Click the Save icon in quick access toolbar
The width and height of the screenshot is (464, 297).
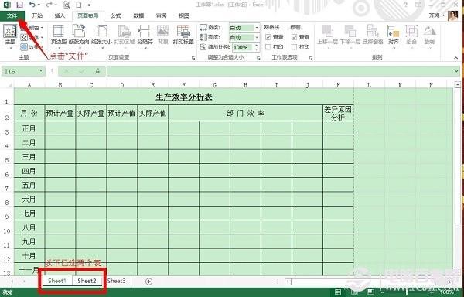[x=19, y=5]
